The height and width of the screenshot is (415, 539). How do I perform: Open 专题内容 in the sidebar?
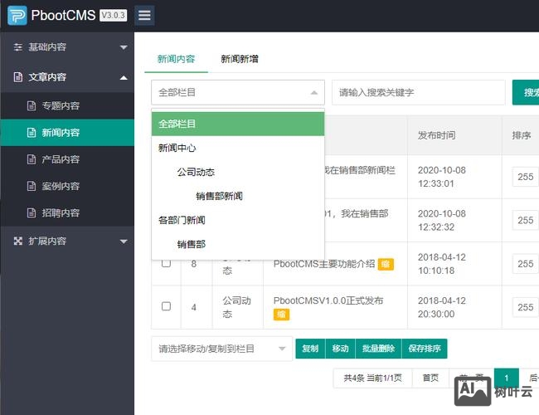coord(67,105)
